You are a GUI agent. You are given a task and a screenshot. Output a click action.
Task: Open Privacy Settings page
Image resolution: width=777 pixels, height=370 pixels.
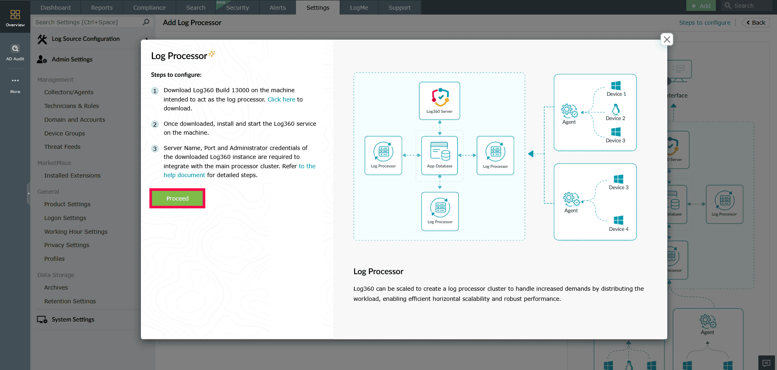[x=66, y=245]
